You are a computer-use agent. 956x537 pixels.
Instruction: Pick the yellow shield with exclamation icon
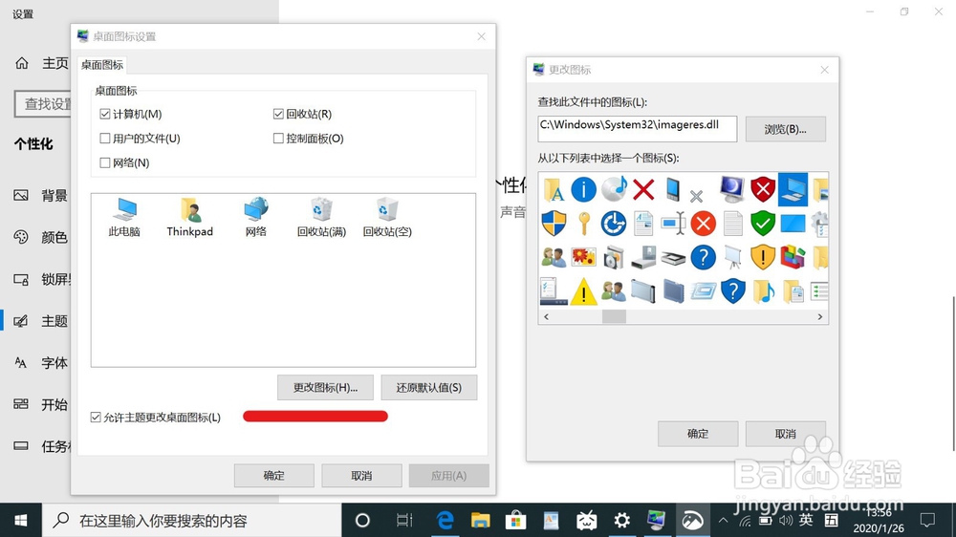(x=762, y=257)
